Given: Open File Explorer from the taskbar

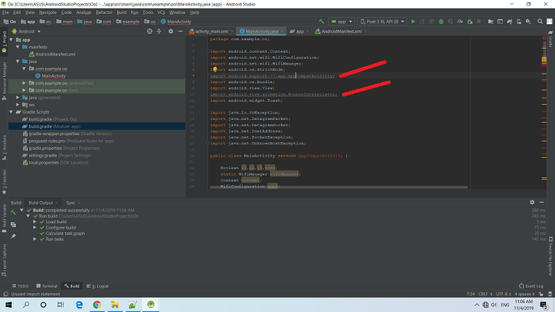Looking at the screenshot, I should pyautogui.click(x=114, y=304).
